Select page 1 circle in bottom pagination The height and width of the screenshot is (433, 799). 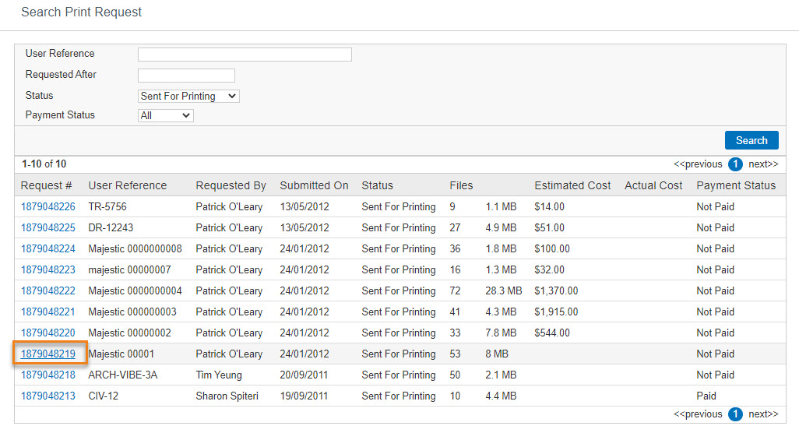click(735, 414)
